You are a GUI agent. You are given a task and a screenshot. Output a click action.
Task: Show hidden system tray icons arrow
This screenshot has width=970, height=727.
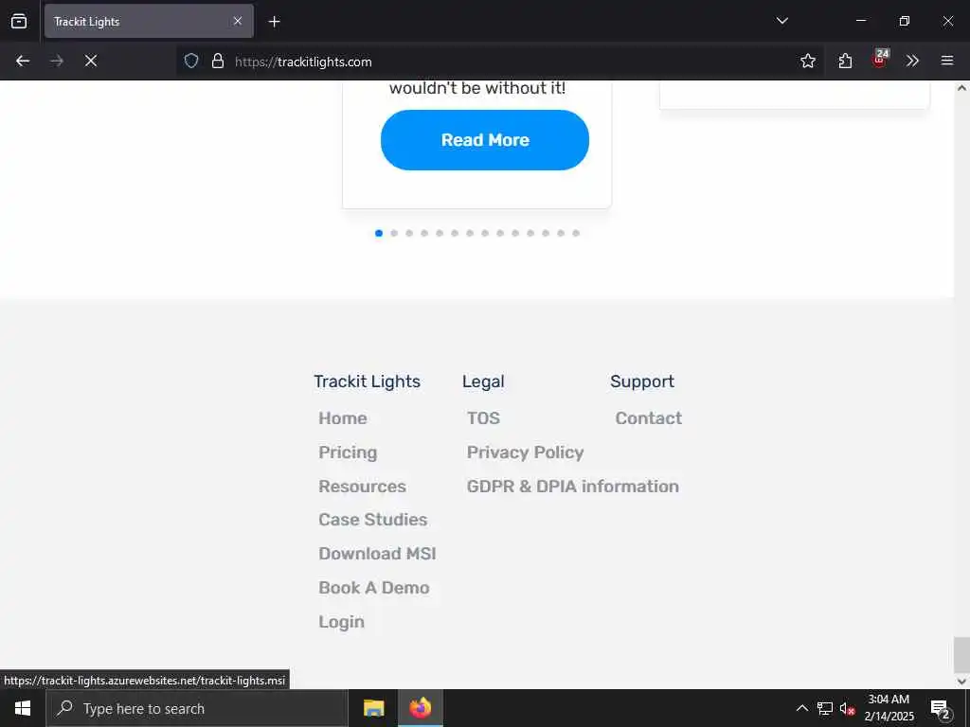click(801, 708)
